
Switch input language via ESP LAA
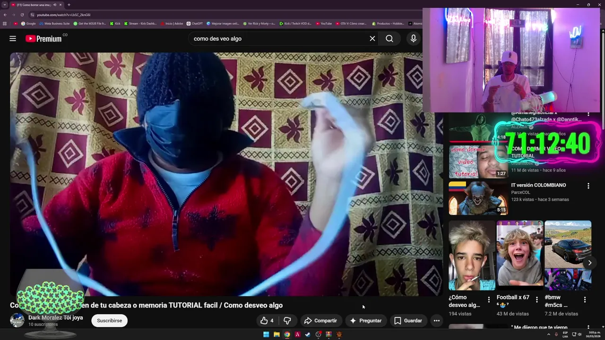(x=565, y=334)
